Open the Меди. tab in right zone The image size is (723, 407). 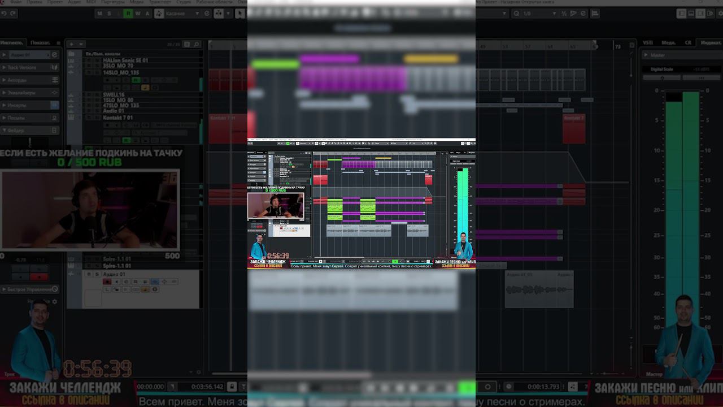(x=669, y=42)
